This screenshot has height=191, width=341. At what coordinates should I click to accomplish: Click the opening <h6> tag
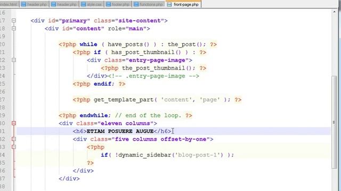coord(79,131)
